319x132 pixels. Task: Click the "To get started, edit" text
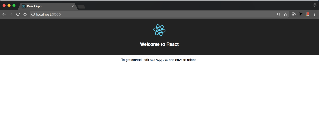[x=135, y=60]
